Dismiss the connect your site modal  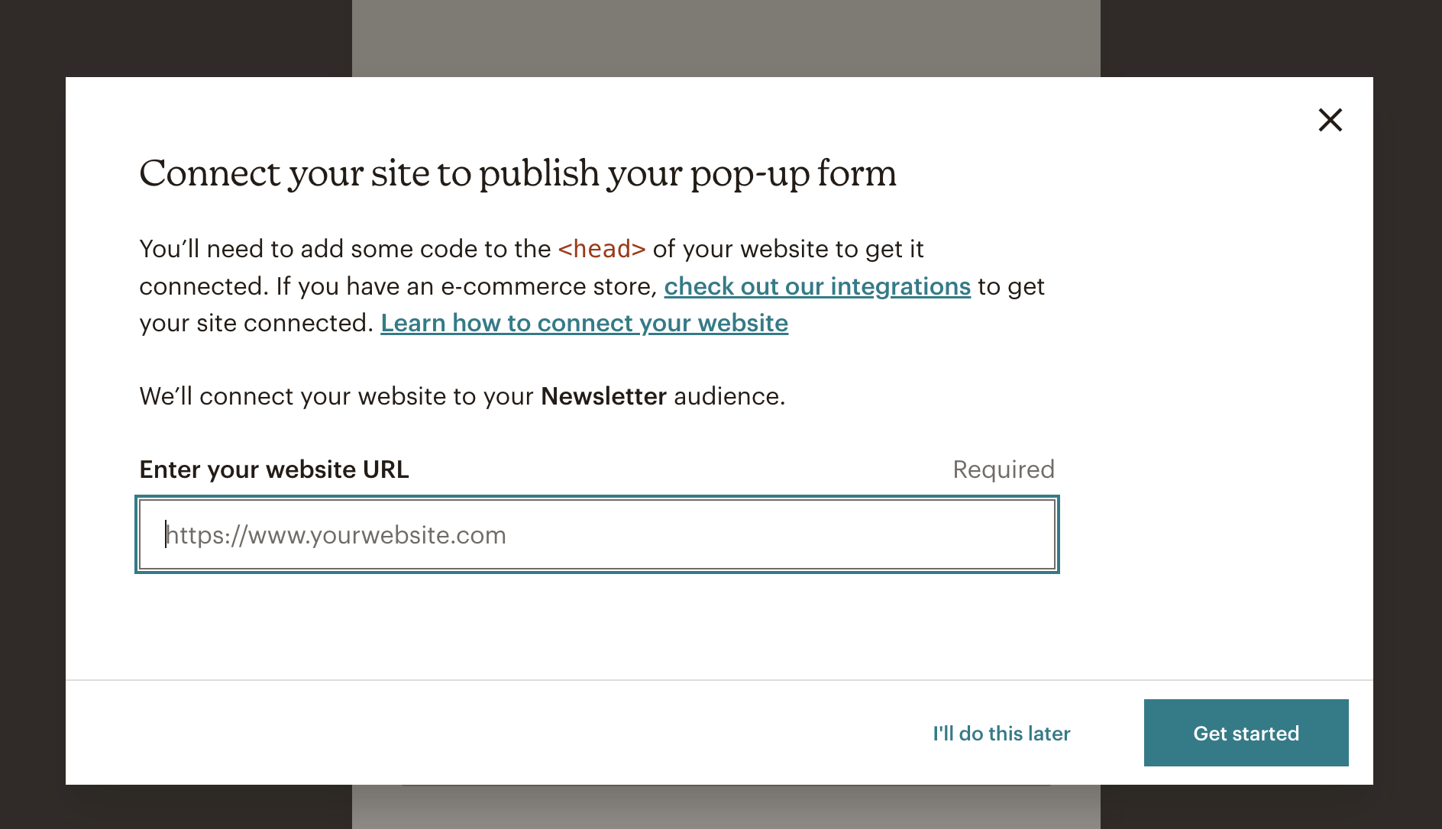tap(1330, 120)
